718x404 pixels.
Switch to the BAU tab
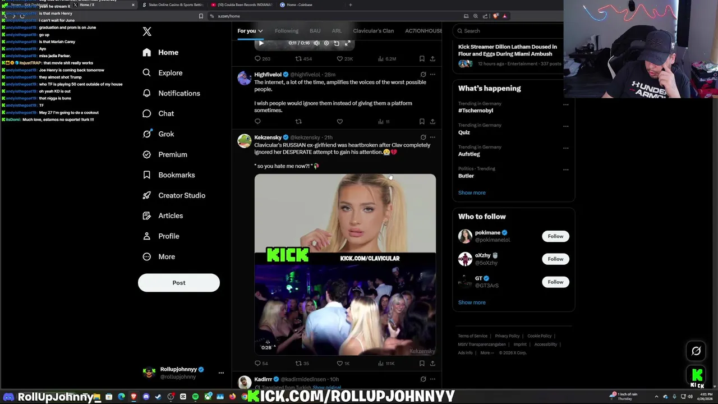[315, 31]
